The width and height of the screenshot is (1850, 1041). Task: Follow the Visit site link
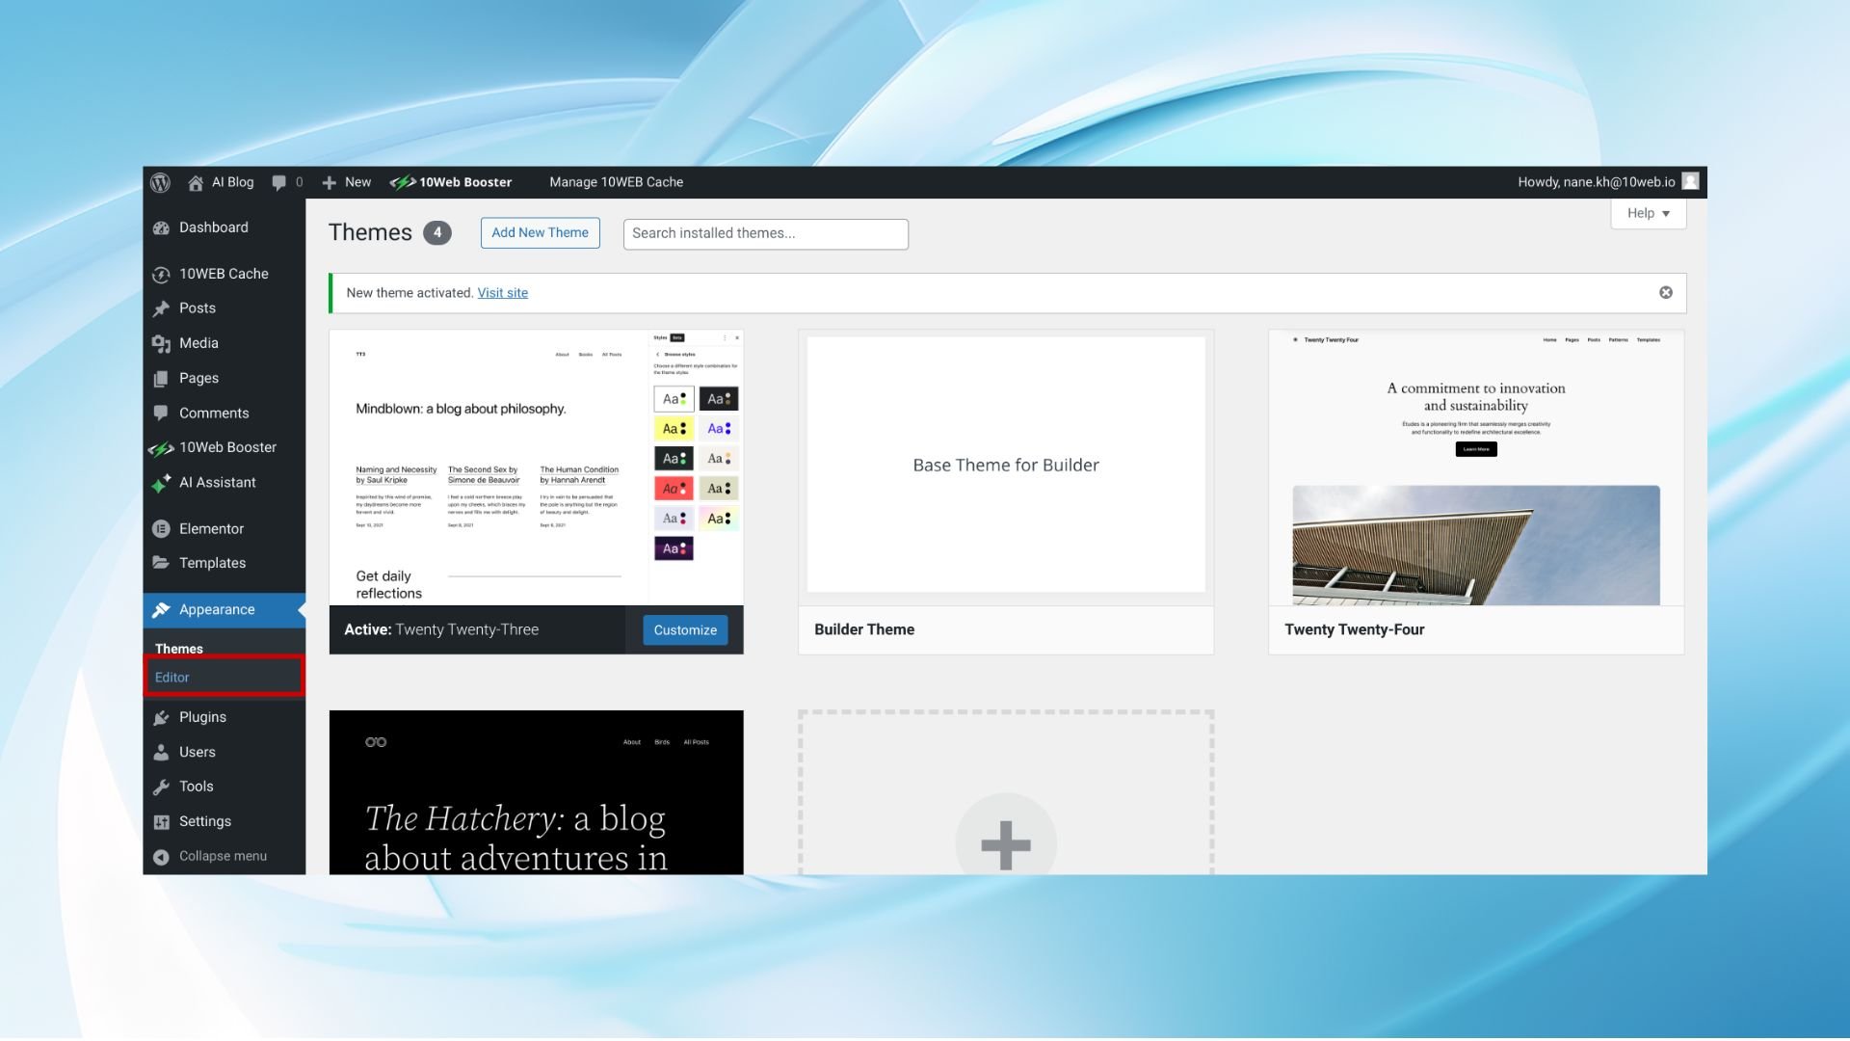click(x=502, y=293)
